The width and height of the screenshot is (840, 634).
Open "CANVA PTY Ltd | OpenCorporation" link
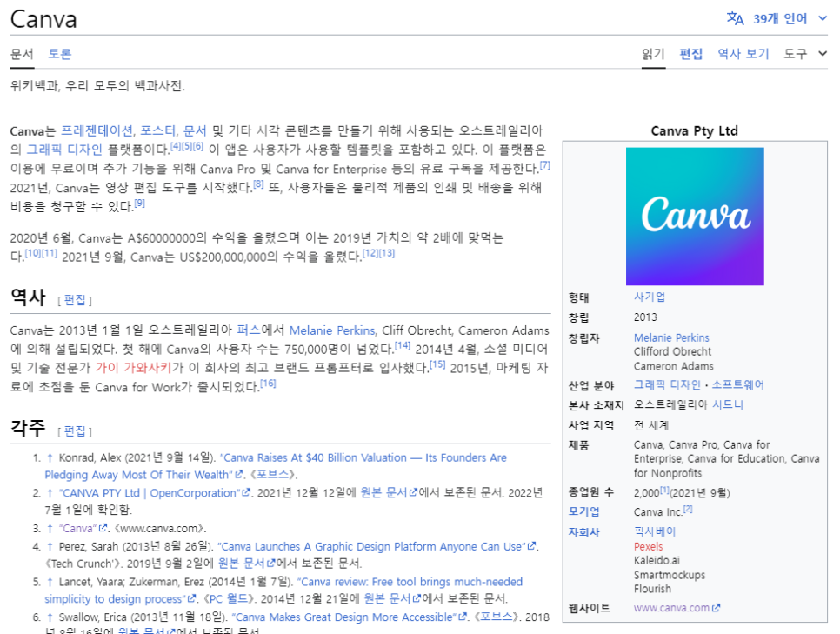[x=150, y=493]
